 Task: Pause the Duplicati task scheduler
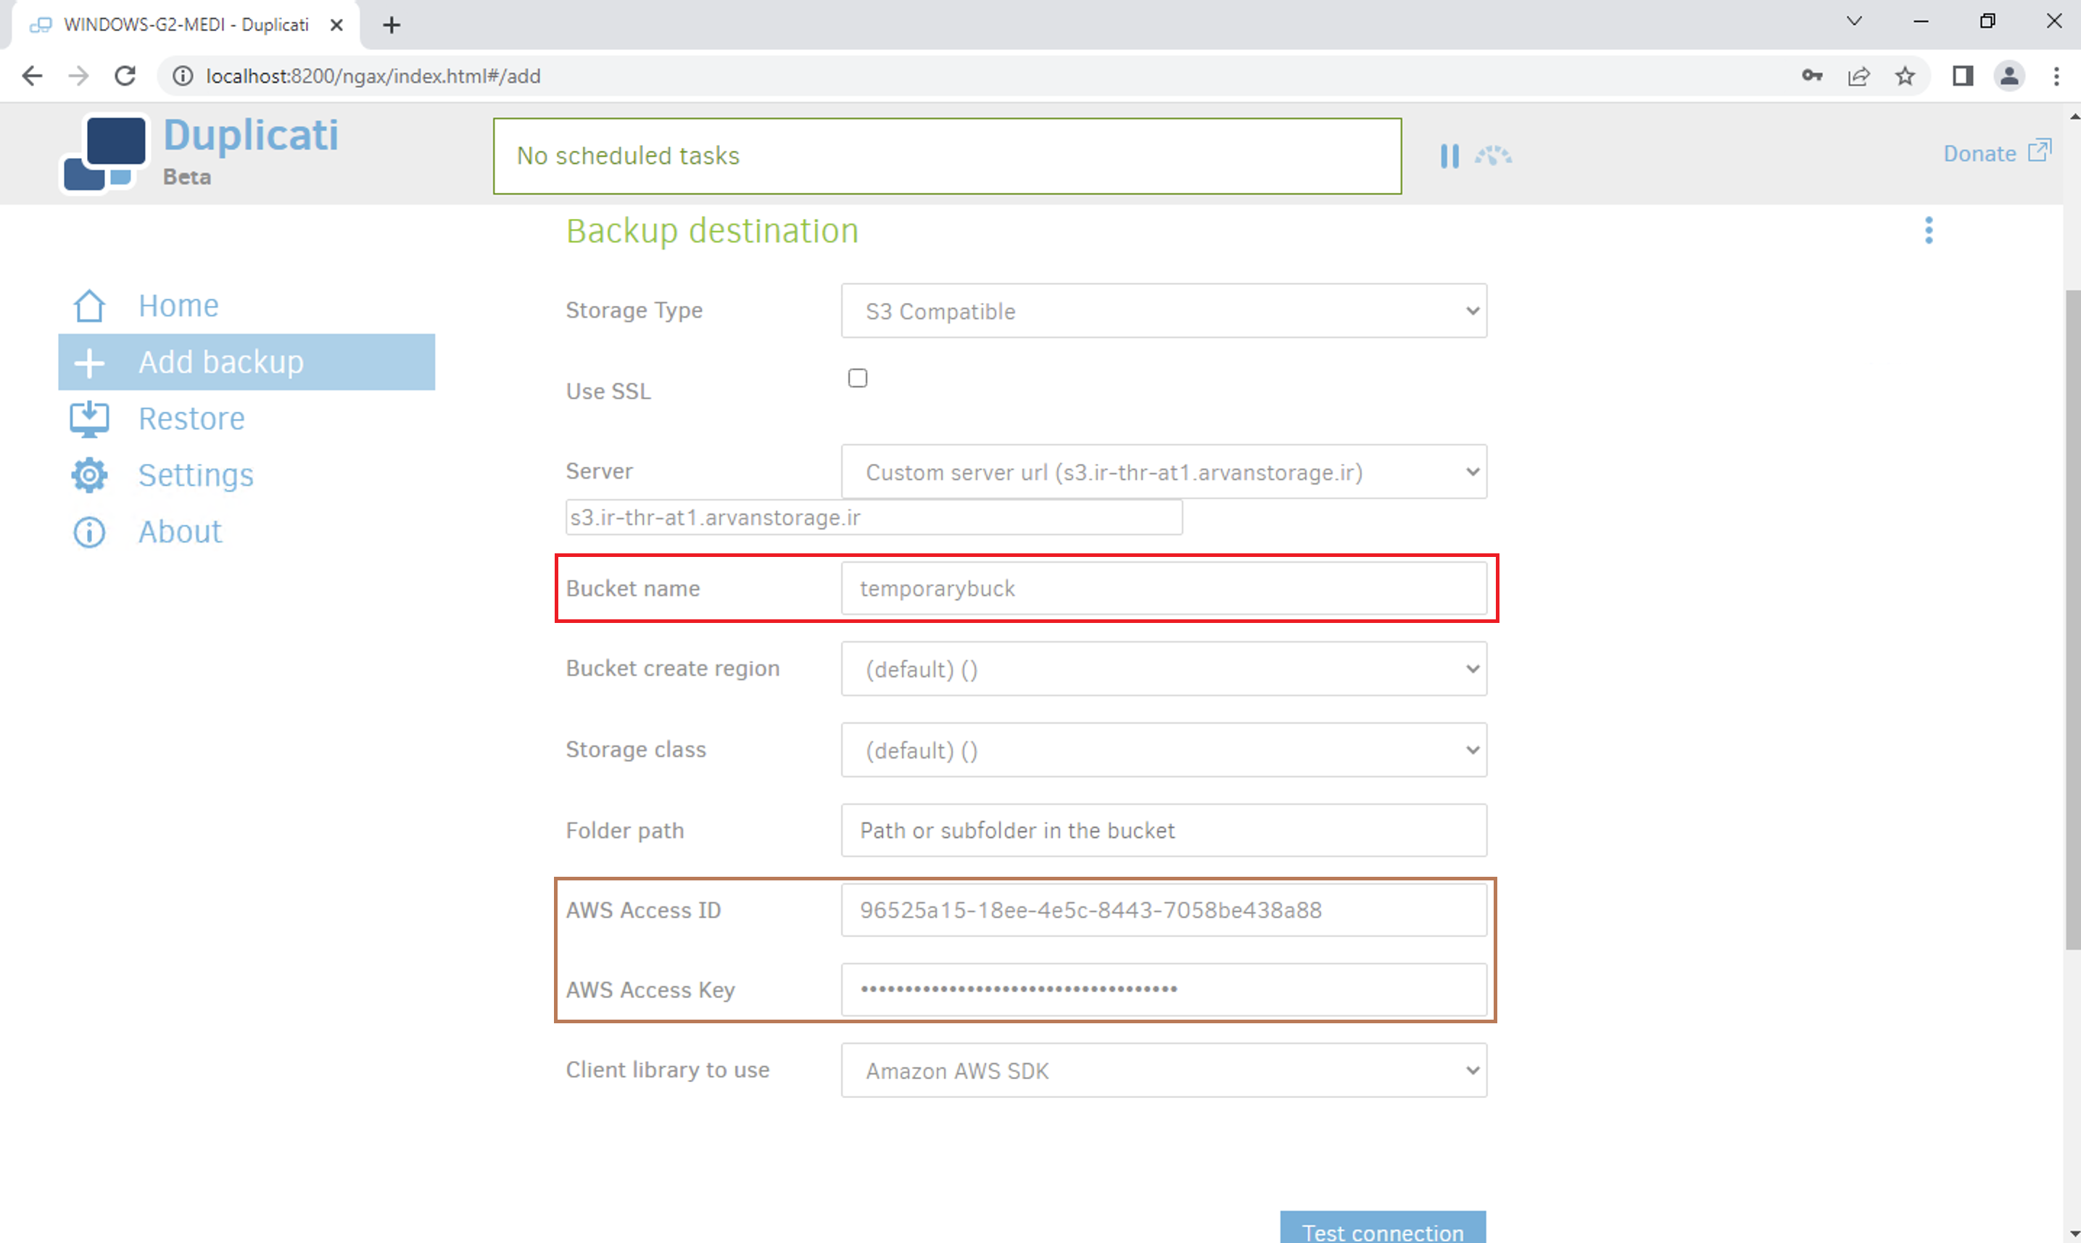[x=1449, y=156]
